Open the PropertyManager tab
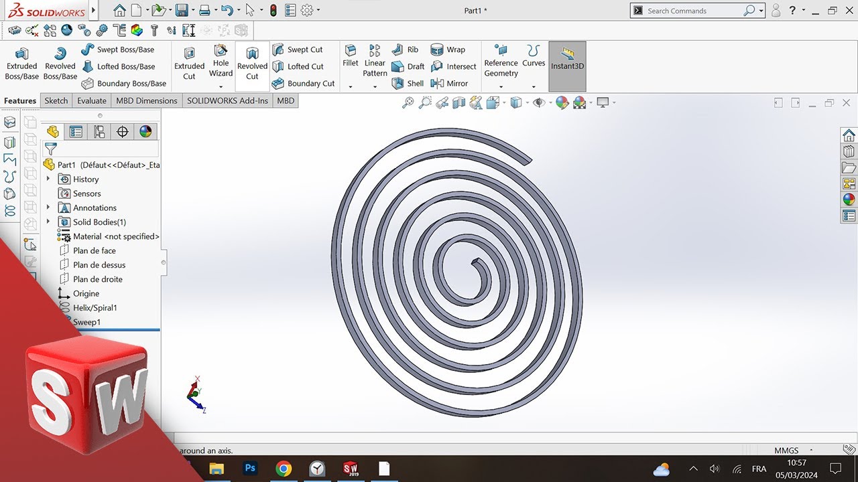Image resolution: width=858 pixels, height=482 pixels. [76, 132]
